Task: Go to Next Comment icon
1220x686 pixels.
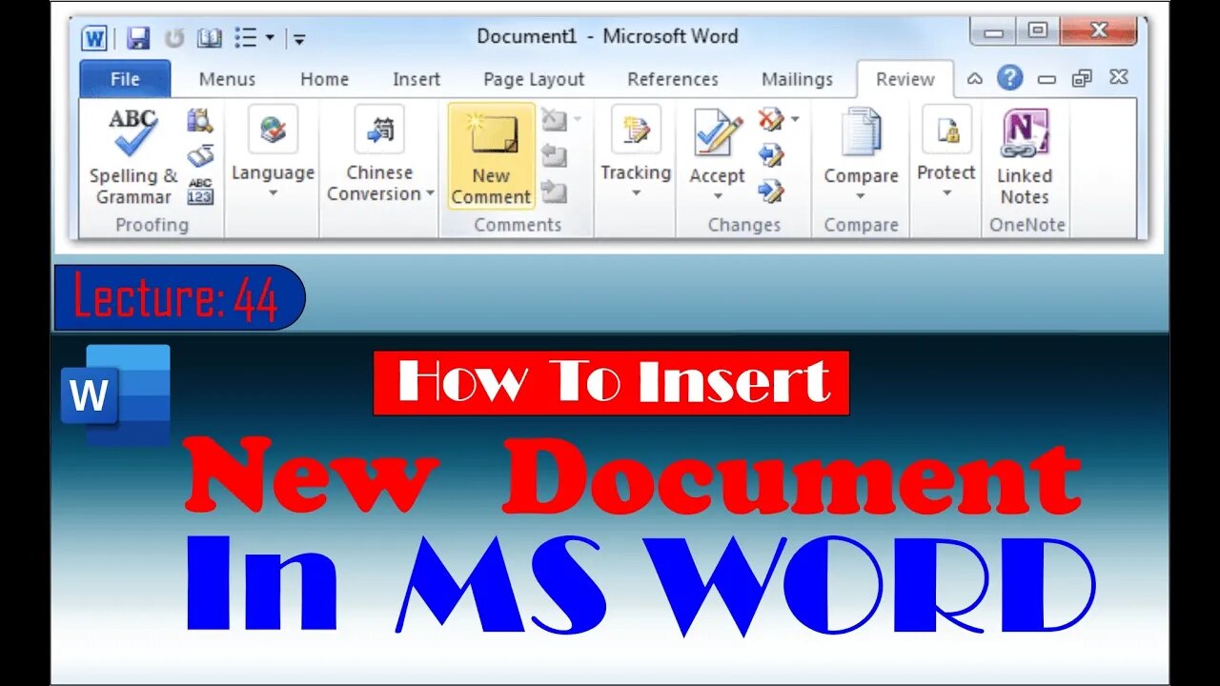Action: tap(554, 192)
